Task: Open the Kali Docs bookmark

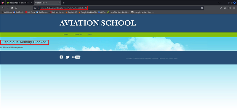Action: coord(30,12)
